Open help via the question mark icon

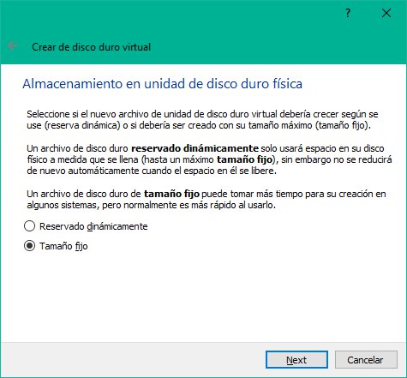point(348,13)
